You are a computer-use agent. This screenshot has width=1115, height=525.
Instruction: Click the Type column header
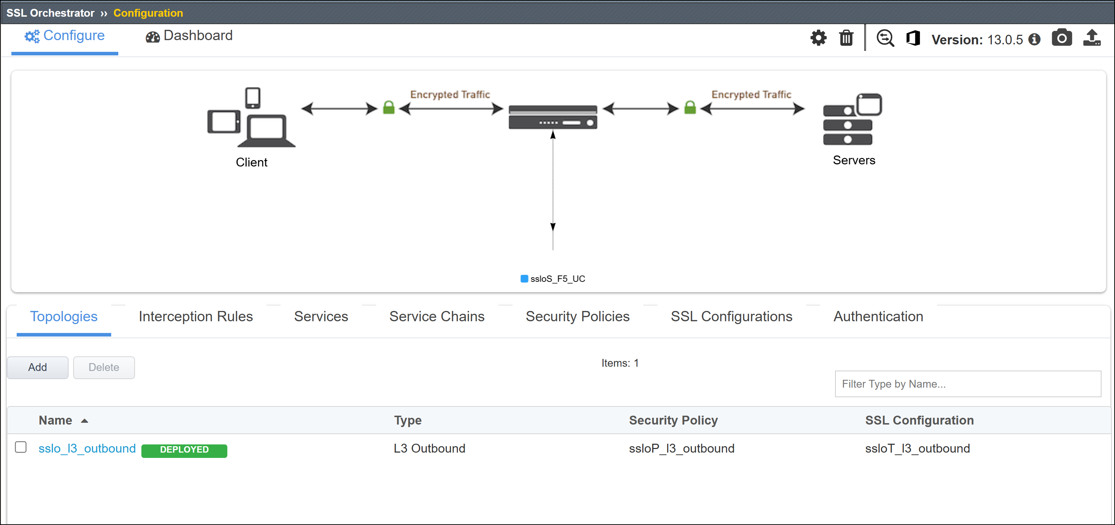[x=407, y=420]
